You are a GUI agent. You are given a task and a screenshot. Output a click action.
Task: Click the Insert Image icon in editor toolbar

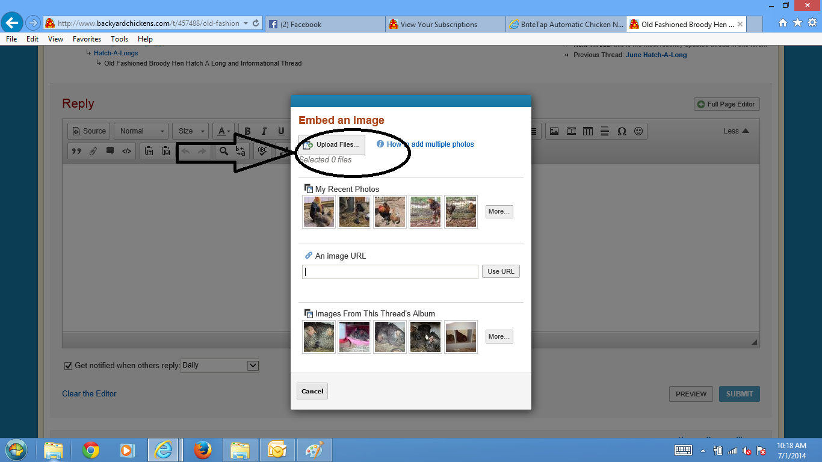(554, 131)
